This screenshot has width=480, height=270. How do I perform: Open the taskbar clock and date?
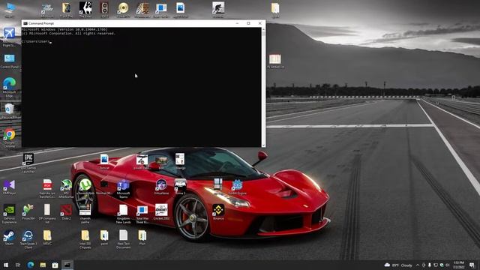(x=458, y=265)
